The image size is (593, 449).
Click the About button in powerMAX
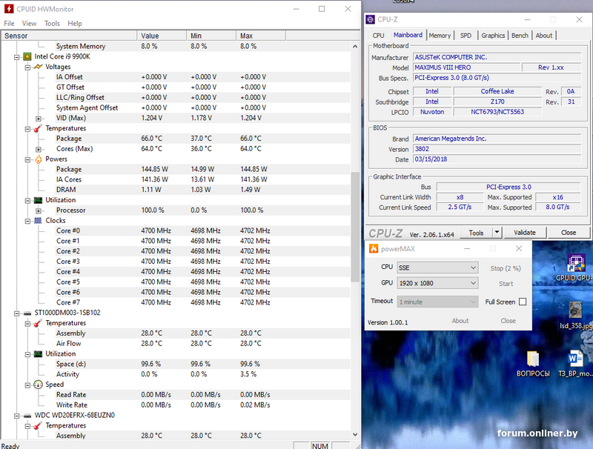460,321
